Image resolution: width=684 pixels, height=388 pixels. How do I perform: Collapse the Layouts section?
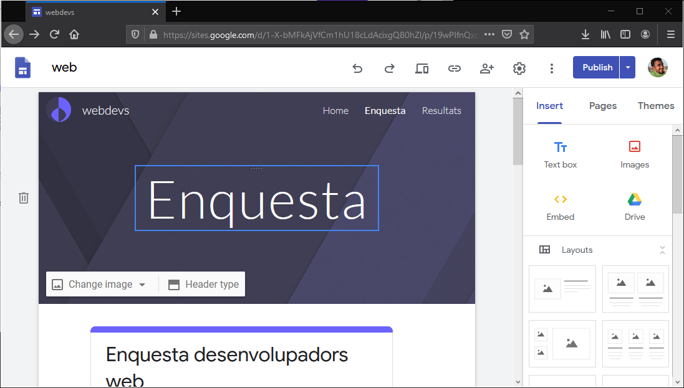tap(662, 250)
